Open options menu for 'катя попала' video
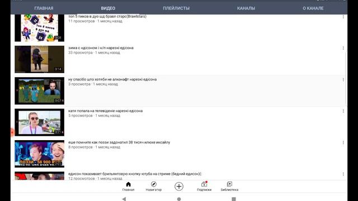The height and width of the screenshot is (201, 358). coord(343,111)
